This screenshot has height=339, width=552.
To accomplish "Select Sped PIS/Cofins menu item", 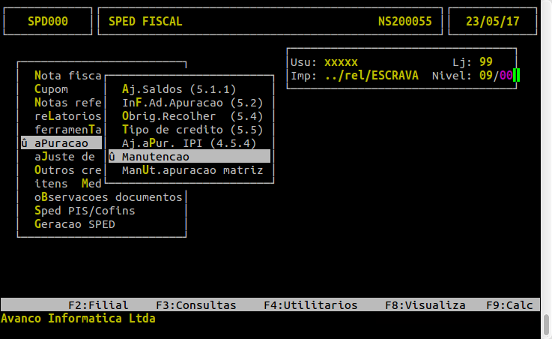I will pos(84,211).
